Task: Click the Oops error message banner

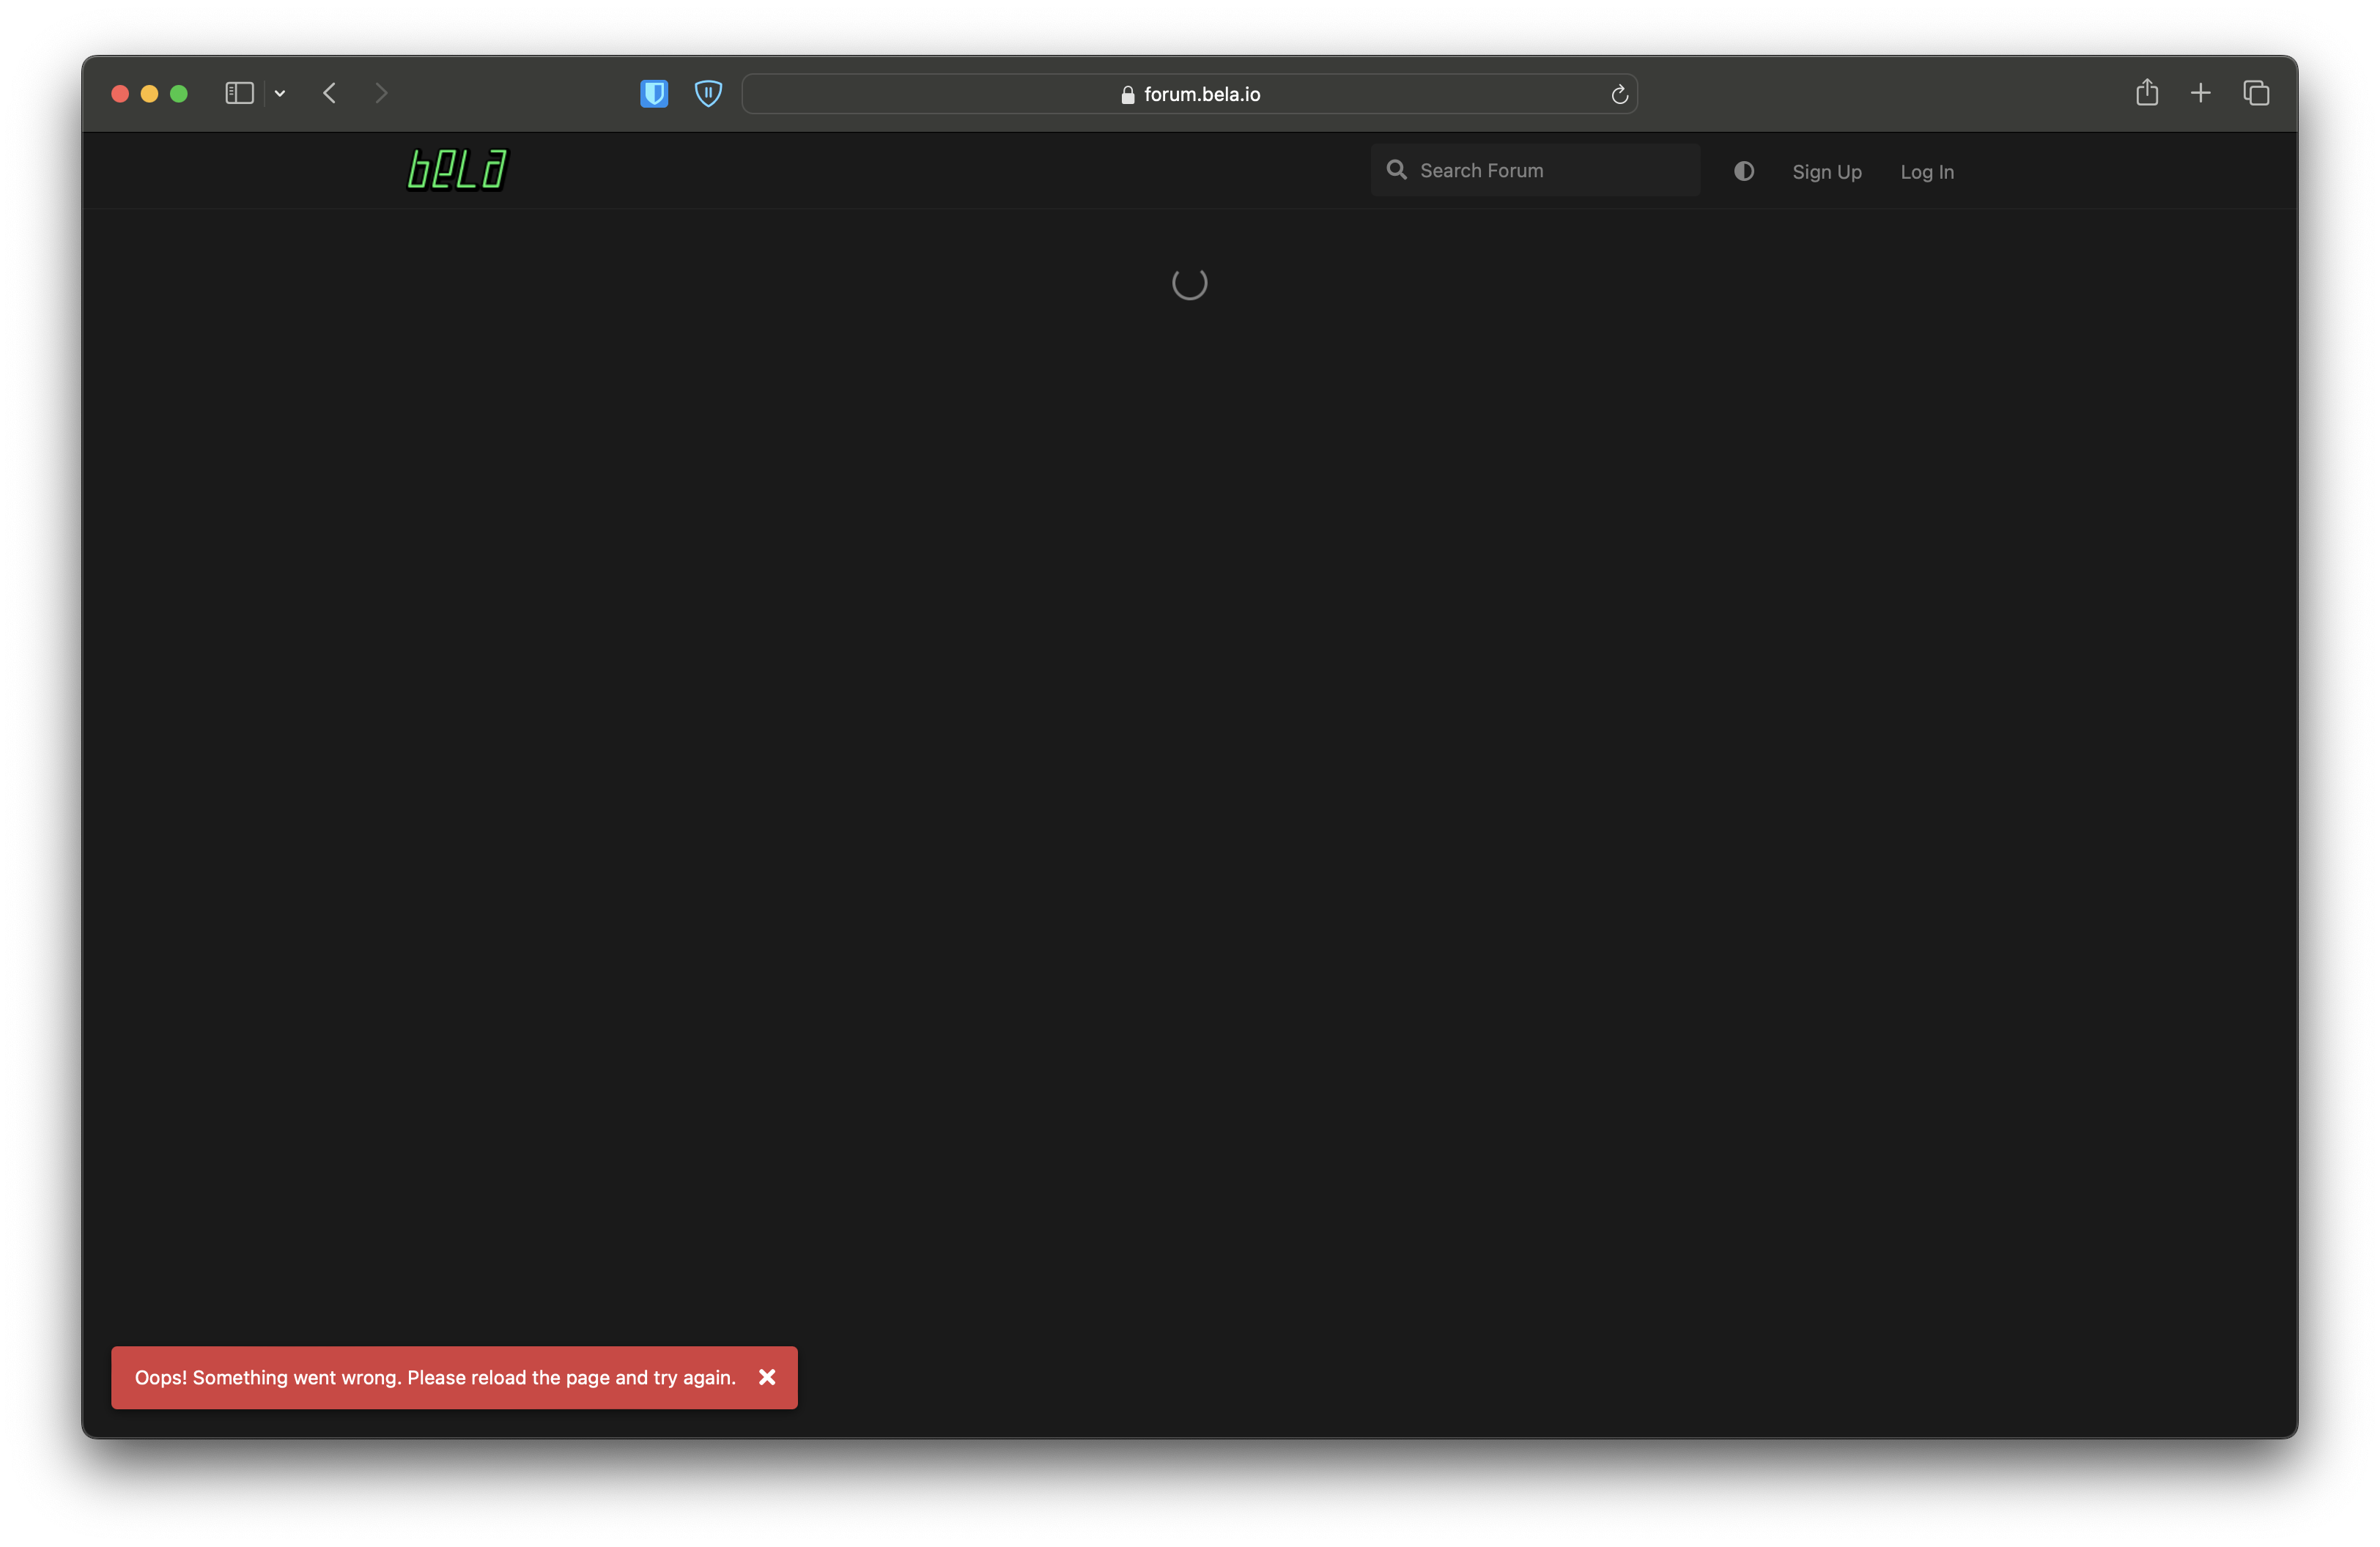Action: click(x=435, y=1377)
